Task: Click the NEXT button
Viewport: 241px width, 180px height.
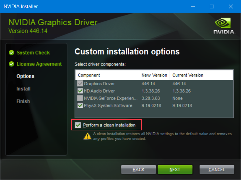Action: (x=175, y=170)
